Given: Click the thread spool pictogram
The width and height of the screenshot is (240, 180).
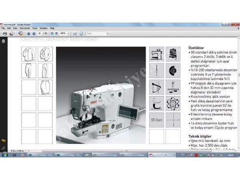Looking at the screenshot, I should pos(173,54).
